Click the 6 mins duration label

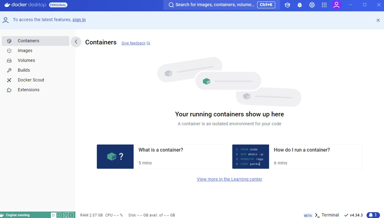tap(281, 163)
